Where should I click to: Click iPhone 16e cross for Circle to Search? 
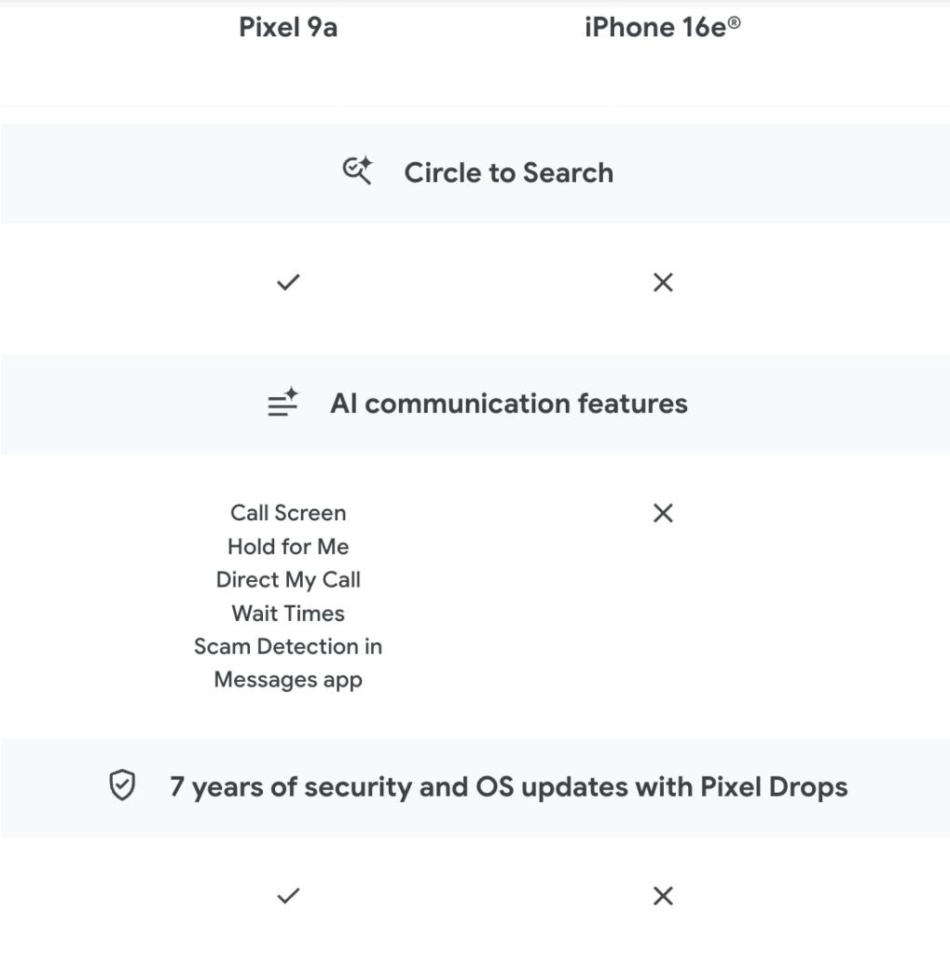663,282
